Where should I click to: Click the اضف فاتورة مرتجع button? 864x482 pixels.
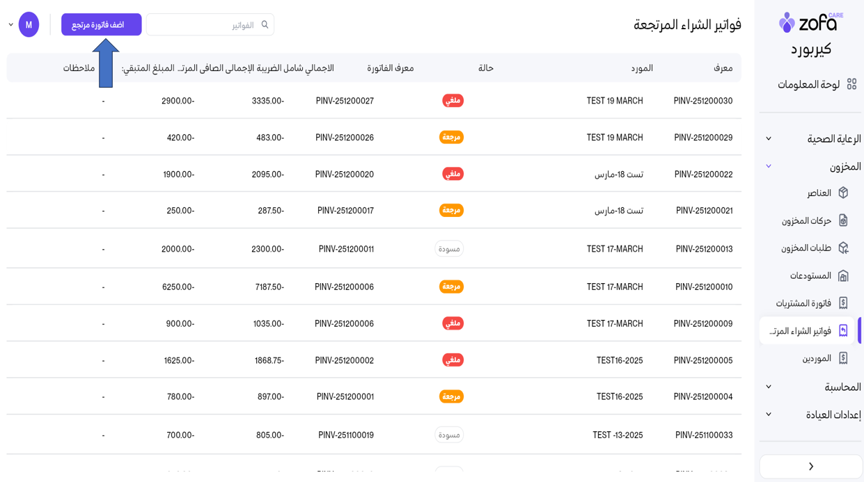click(x=102, y=25)
